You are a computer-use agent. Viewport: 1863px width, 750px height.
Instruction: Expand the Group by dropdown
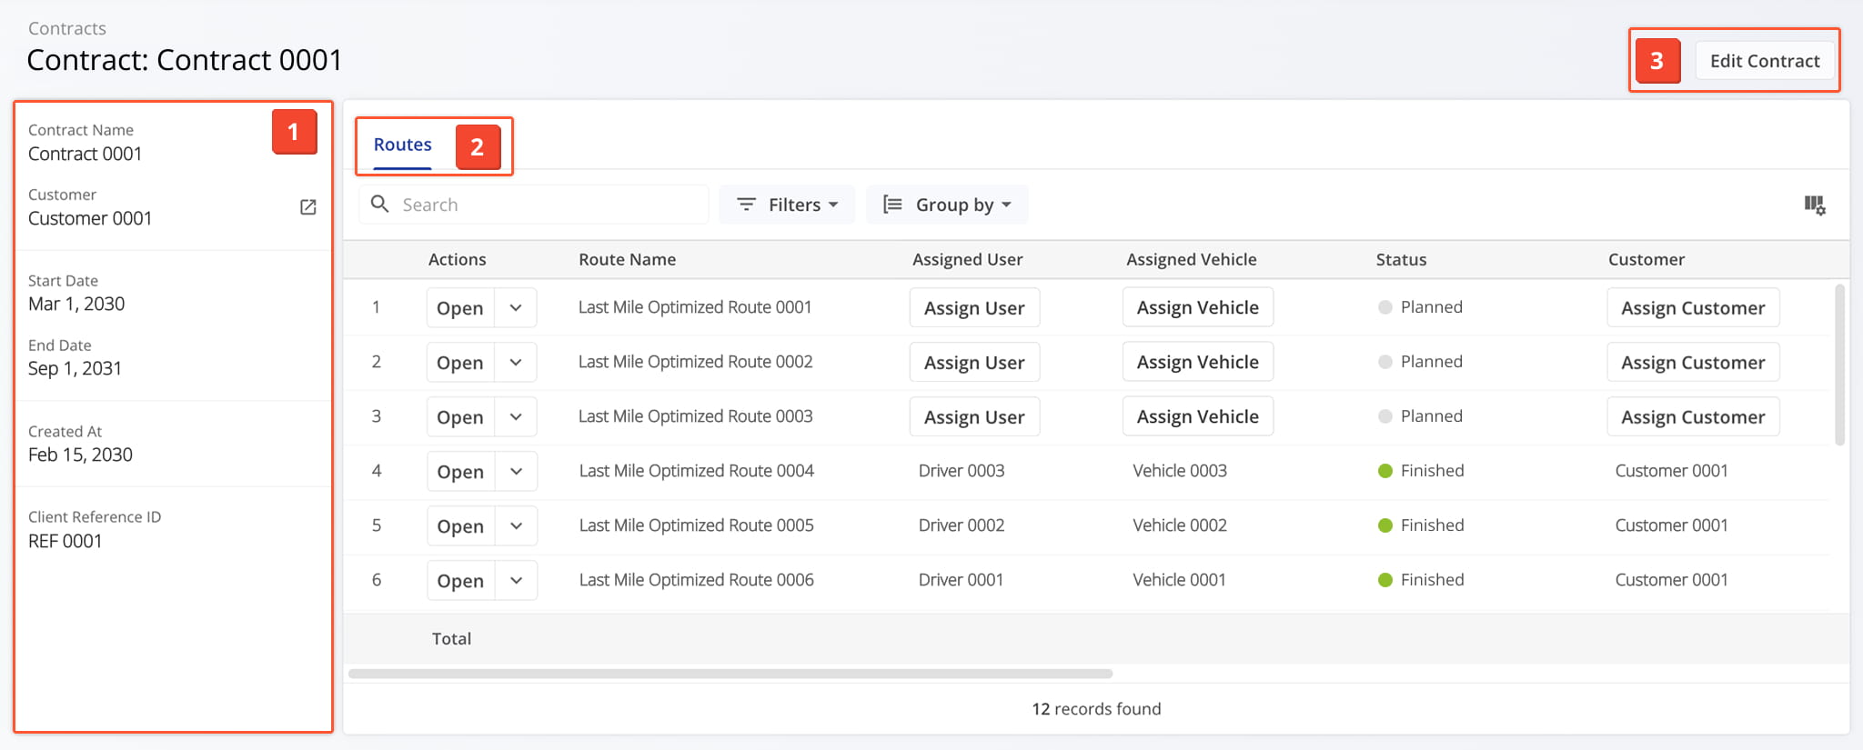[1006, 205]
